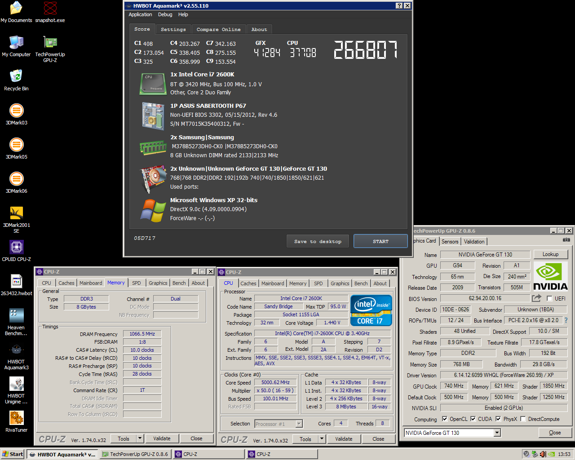Open the SPD tab in Memory CPU-Z window
575x460 pixels.
click(x=137, y=283)
